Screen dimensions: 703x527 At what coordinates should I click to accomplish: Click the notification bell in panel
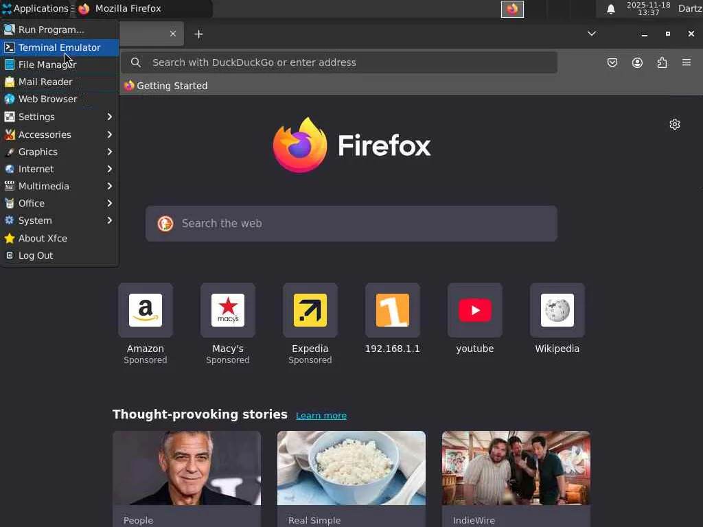pos(610,9)
